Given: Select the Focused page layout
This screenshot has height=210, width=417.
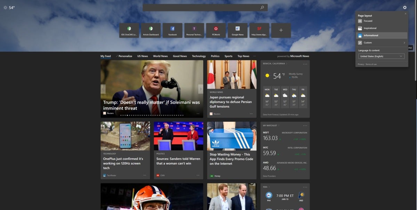Looking at the screenshot, I should tap(382, 21).
